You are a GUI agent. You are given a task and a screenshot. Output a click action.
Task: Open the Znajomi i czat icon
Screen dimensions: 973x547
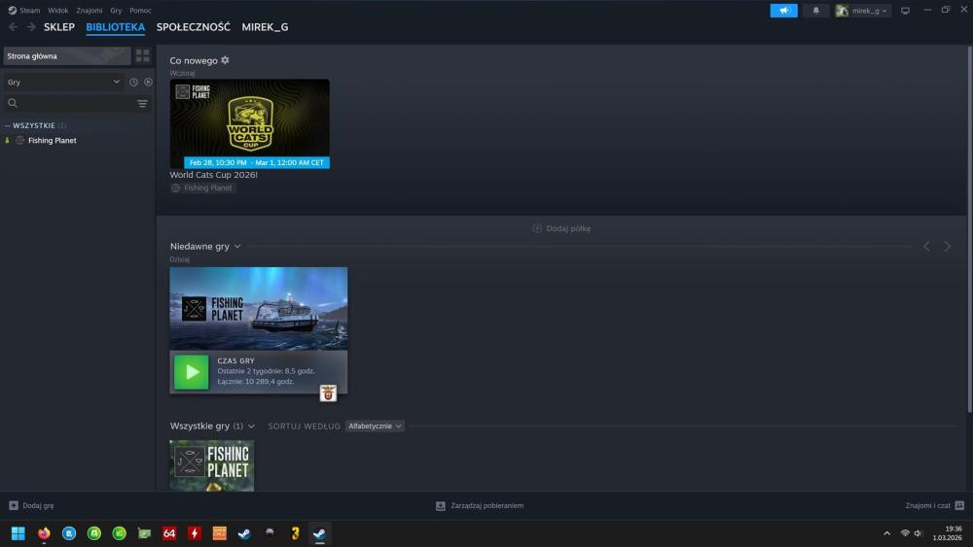click(959, 505)
